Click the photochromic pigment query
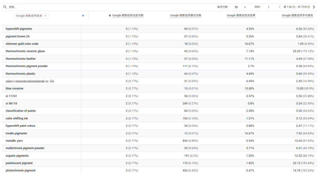Screen dimensions: 321x178 pos(20,170)
